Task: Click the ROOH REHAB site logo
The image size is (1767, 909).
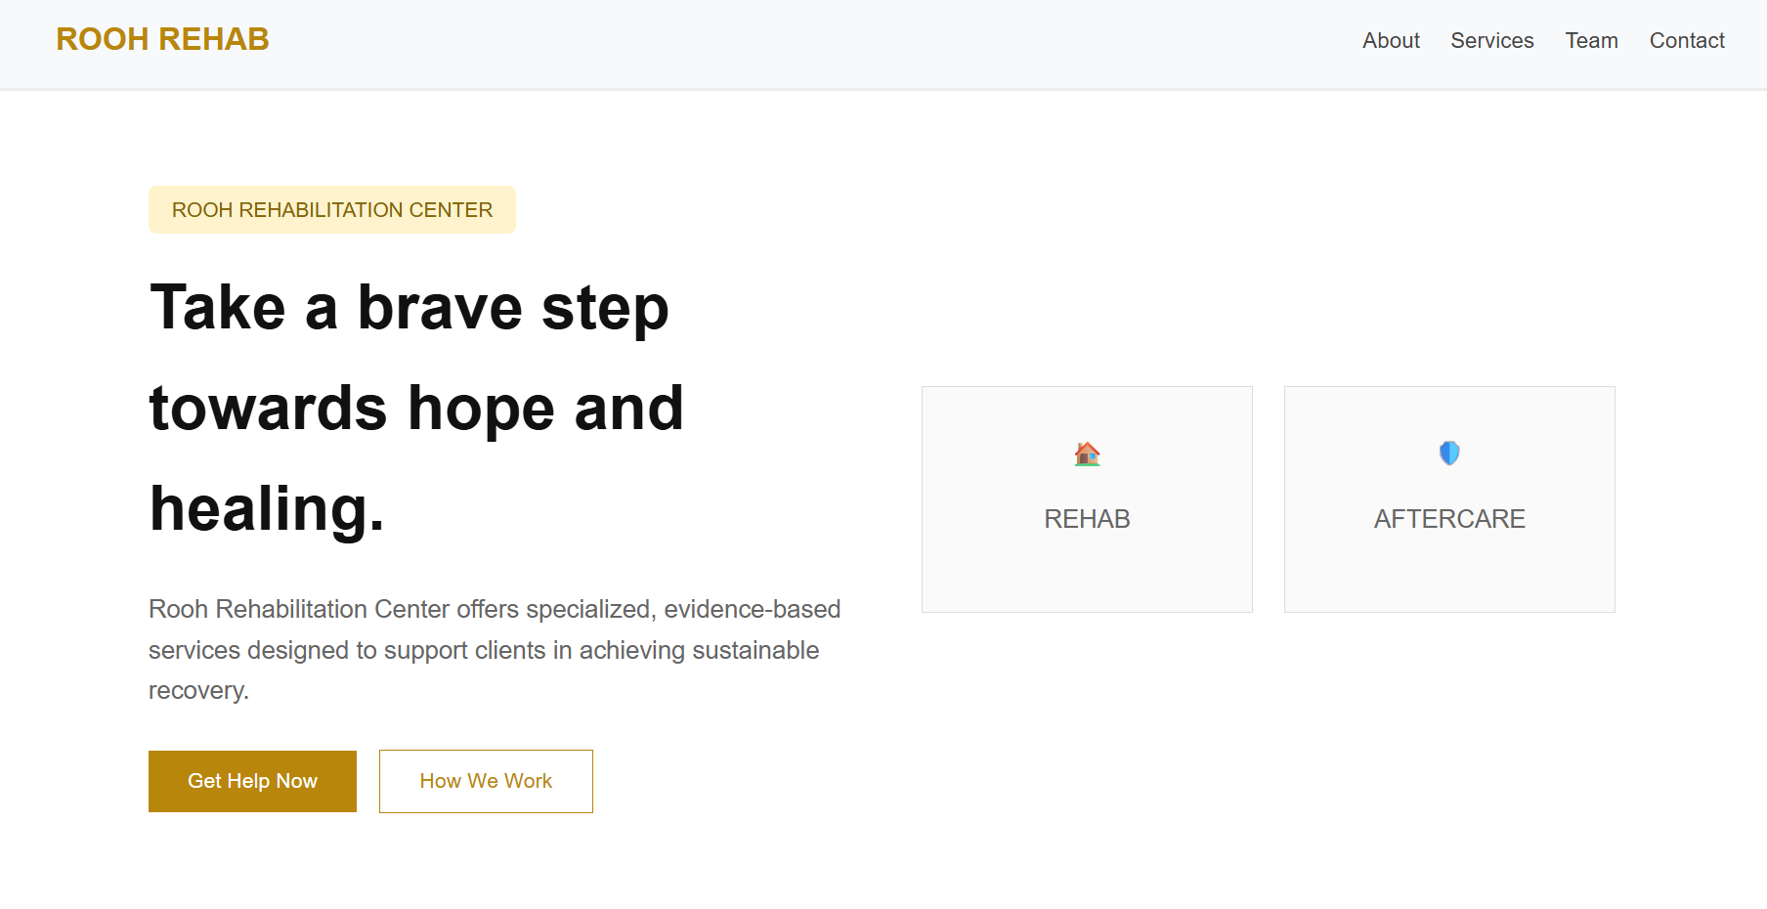Action: coord(162,39)
